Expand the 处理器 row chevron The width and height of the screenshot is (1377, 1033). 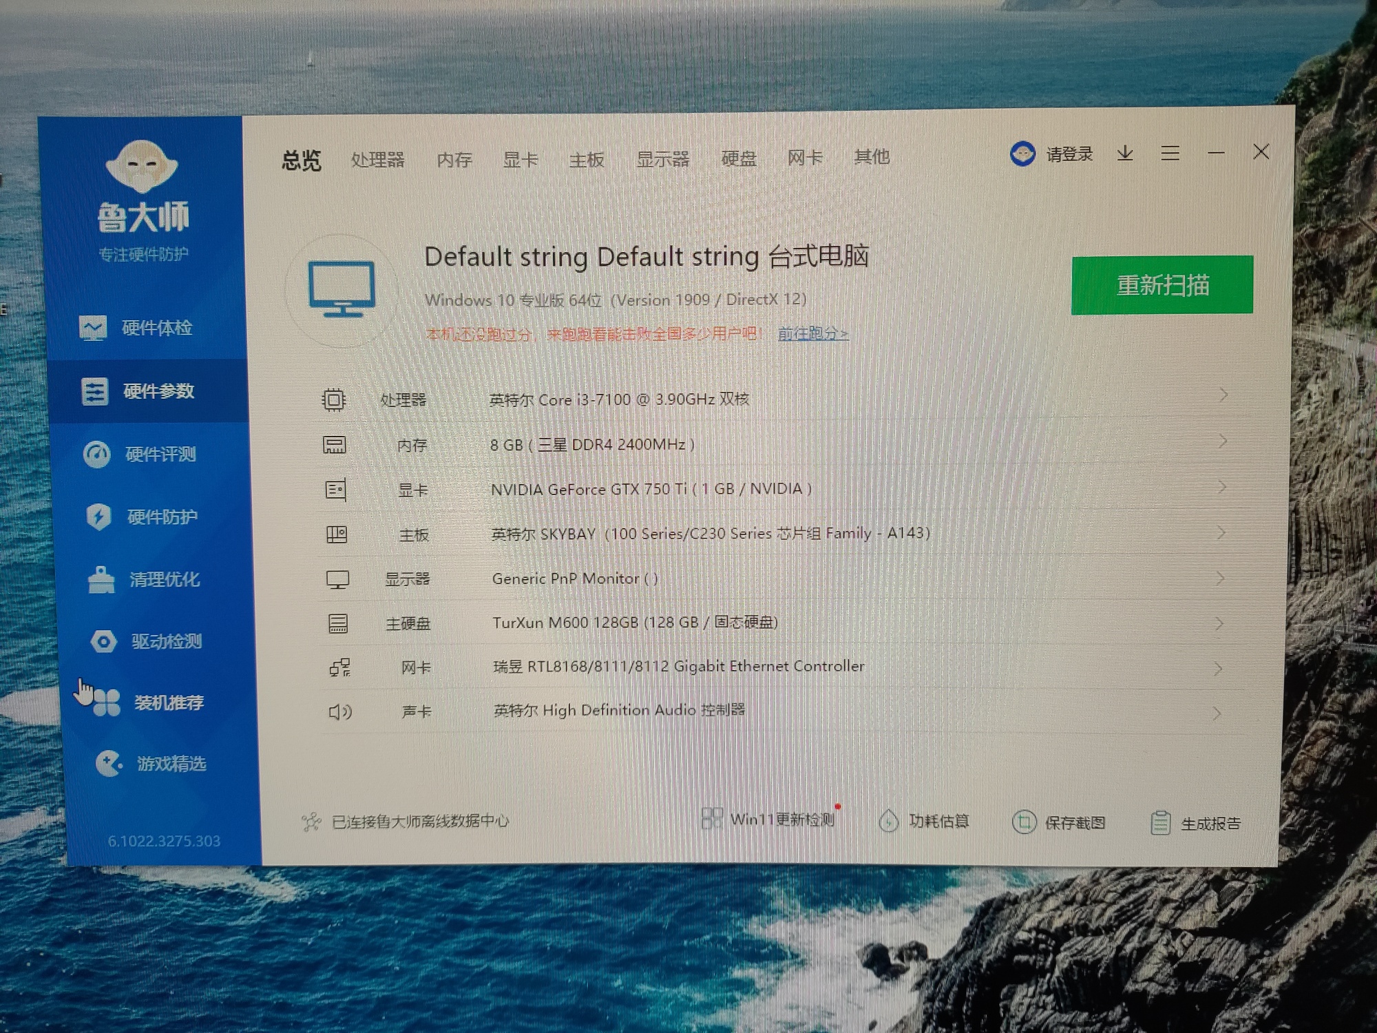point(1223,395)
